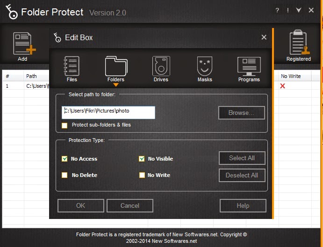The width and height of the screenshot is (323, 247).
Task: Open the down-arrow menu in title bar
Action: point(299,10)
